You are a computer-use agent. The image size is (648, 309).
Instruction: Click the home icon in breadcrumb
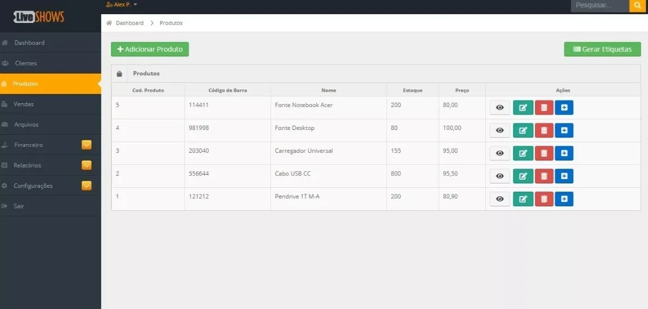(x=109, y=23)
